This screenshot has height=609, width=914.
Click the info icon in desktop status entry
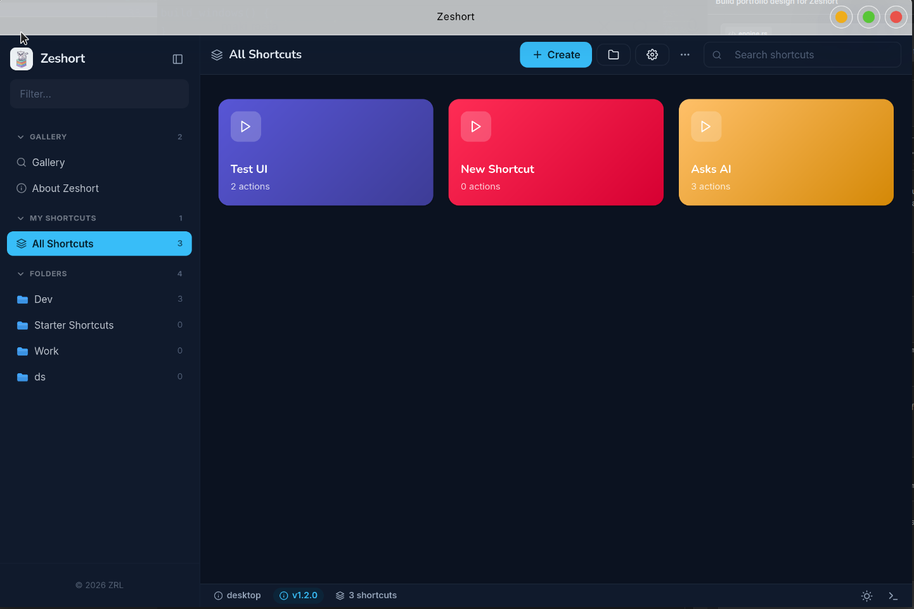(219, 596)
